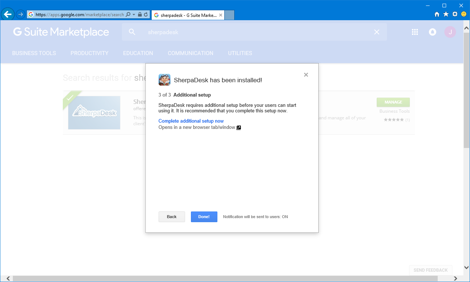
Task: Click the search magnifier in the Marketplace search bar
Action: (x=131, y=32)
